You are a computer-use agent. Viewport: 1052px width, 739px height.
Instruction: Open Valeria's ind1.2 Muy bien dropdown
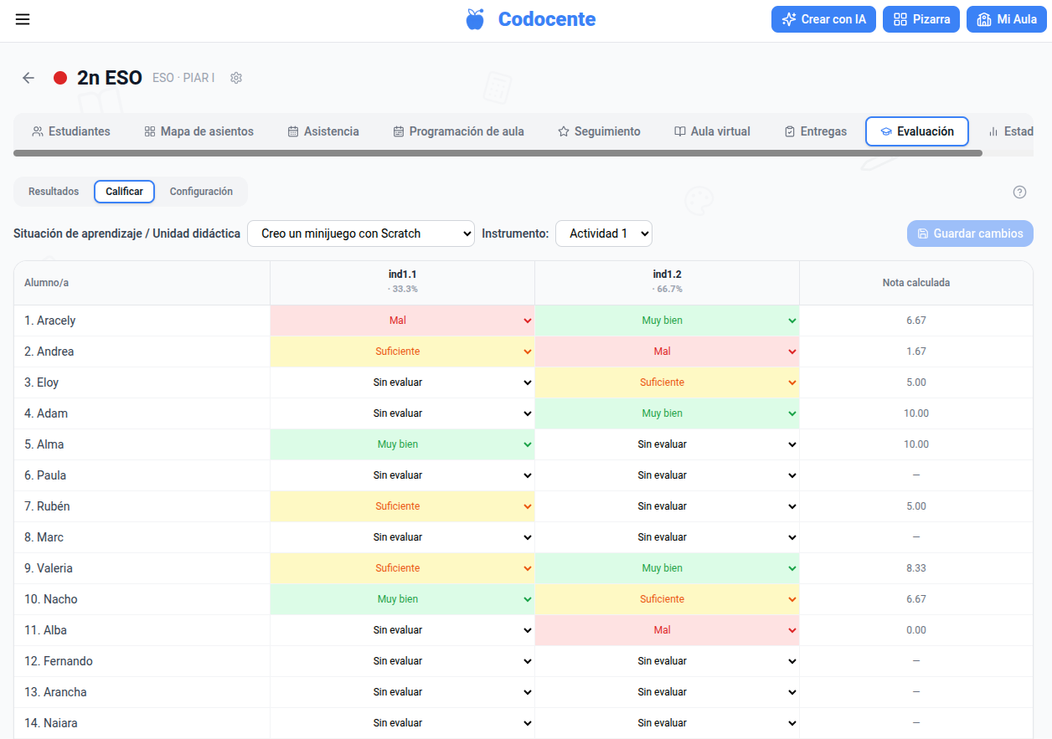[667, 568]
